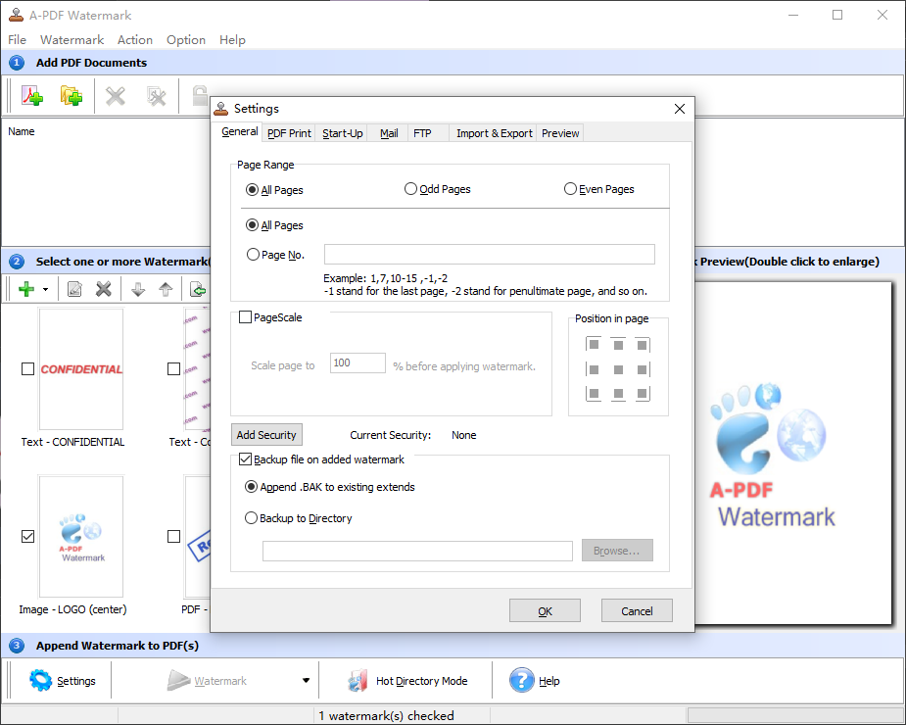The image size is (906, 725).
Task: Select bottom-left position in page grid
Action: coord(594,394)
